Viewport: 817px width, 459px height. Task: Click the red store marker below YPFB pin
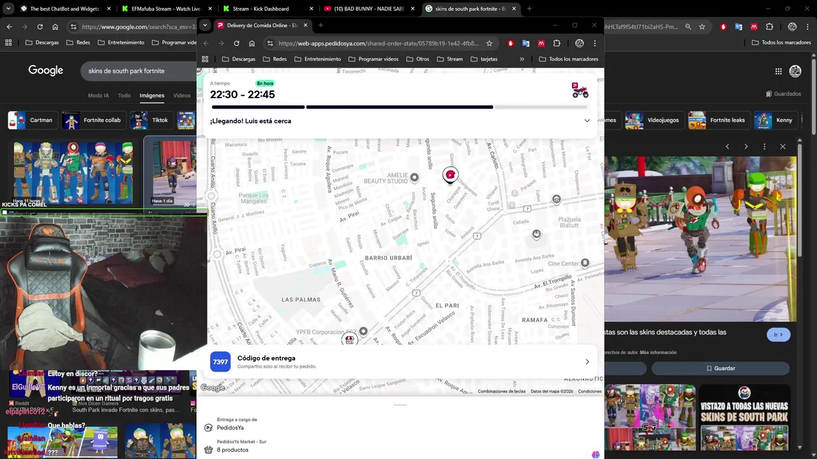pyautogui.click(x=349, y=340)
